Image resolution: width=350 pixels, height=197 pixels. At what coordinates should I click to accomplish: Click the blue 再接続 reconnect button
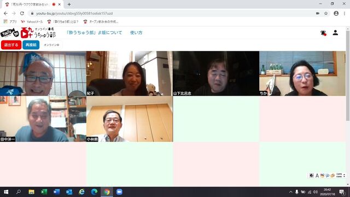coord(31,45)
